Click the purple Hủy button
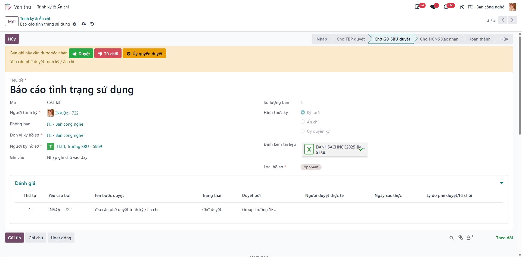Image resolution: width=522 pixels, height=257 pixels. (12, 39)
